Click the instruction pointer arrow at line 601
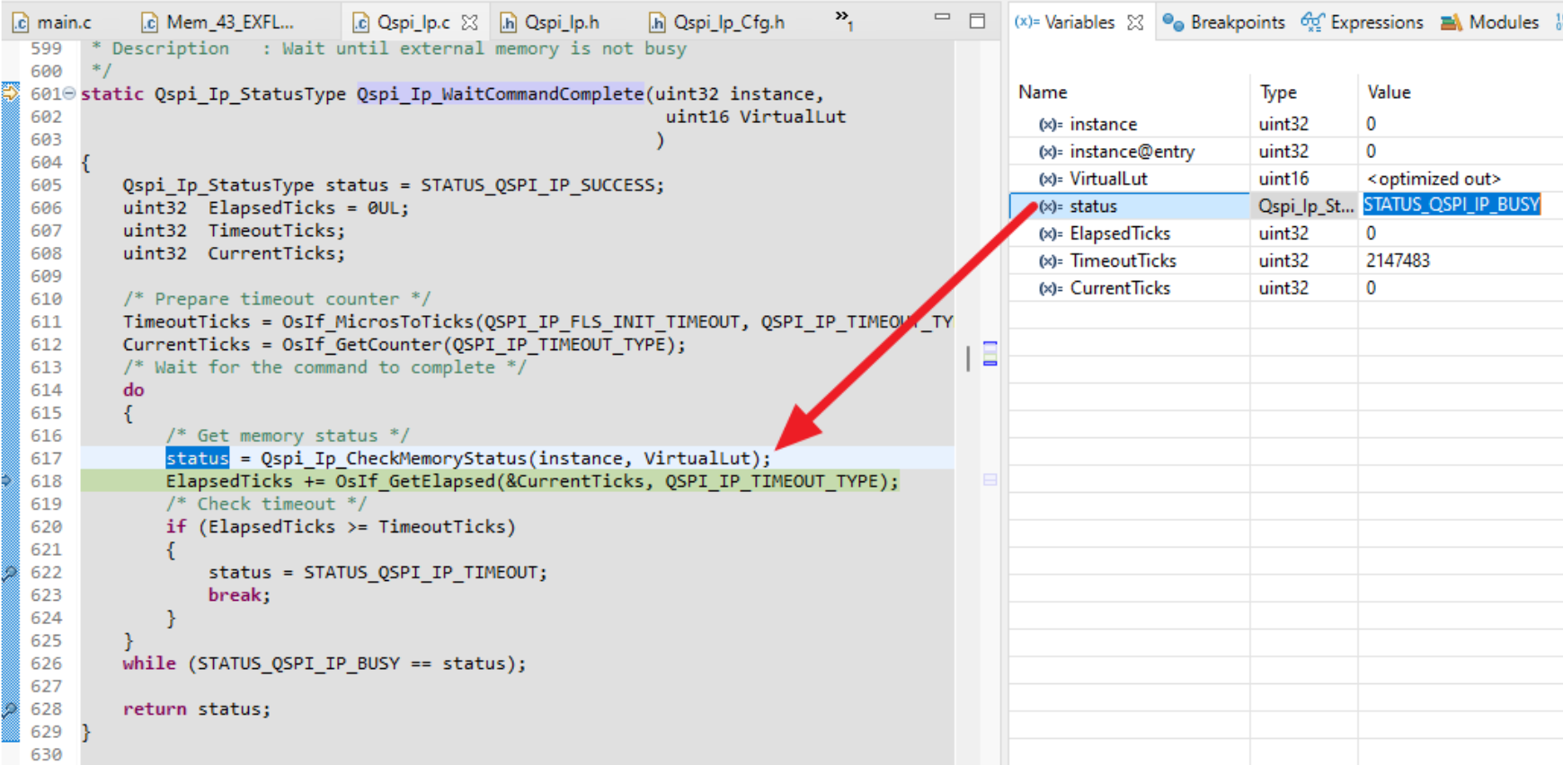 pyautogui.click(x=10, y=92)
